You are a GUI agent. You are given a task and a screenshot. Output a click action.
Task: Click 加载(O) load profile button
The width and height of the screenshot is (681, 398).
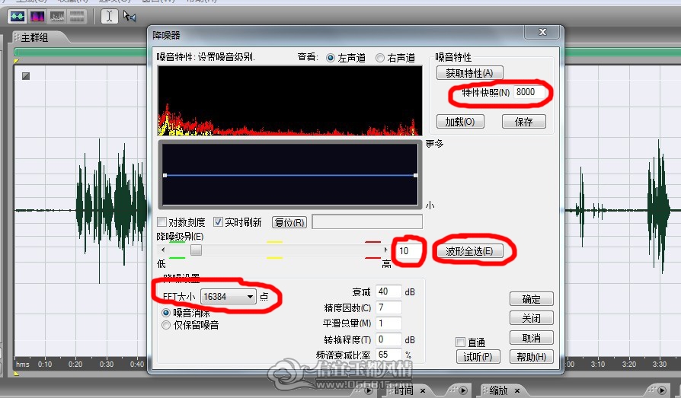pyautogui.click(x=460, y=122)
